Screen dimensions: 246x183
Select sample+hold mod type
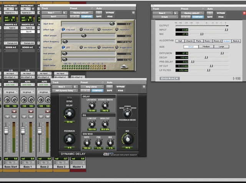pyautogui.click(x=99, y=47)
